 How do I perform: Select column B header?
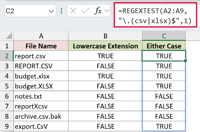click(105, 36)
